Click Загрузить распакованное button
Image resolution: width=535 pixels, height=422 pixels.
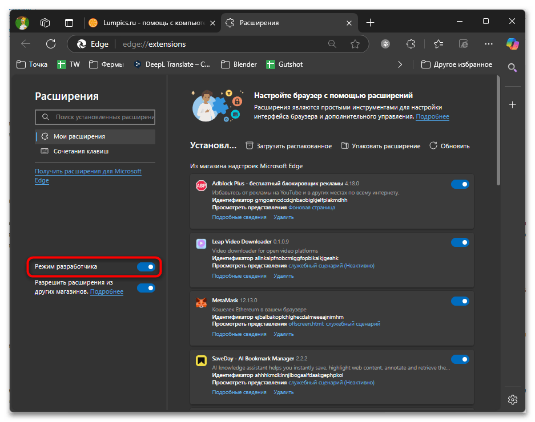tap(289, 146)
